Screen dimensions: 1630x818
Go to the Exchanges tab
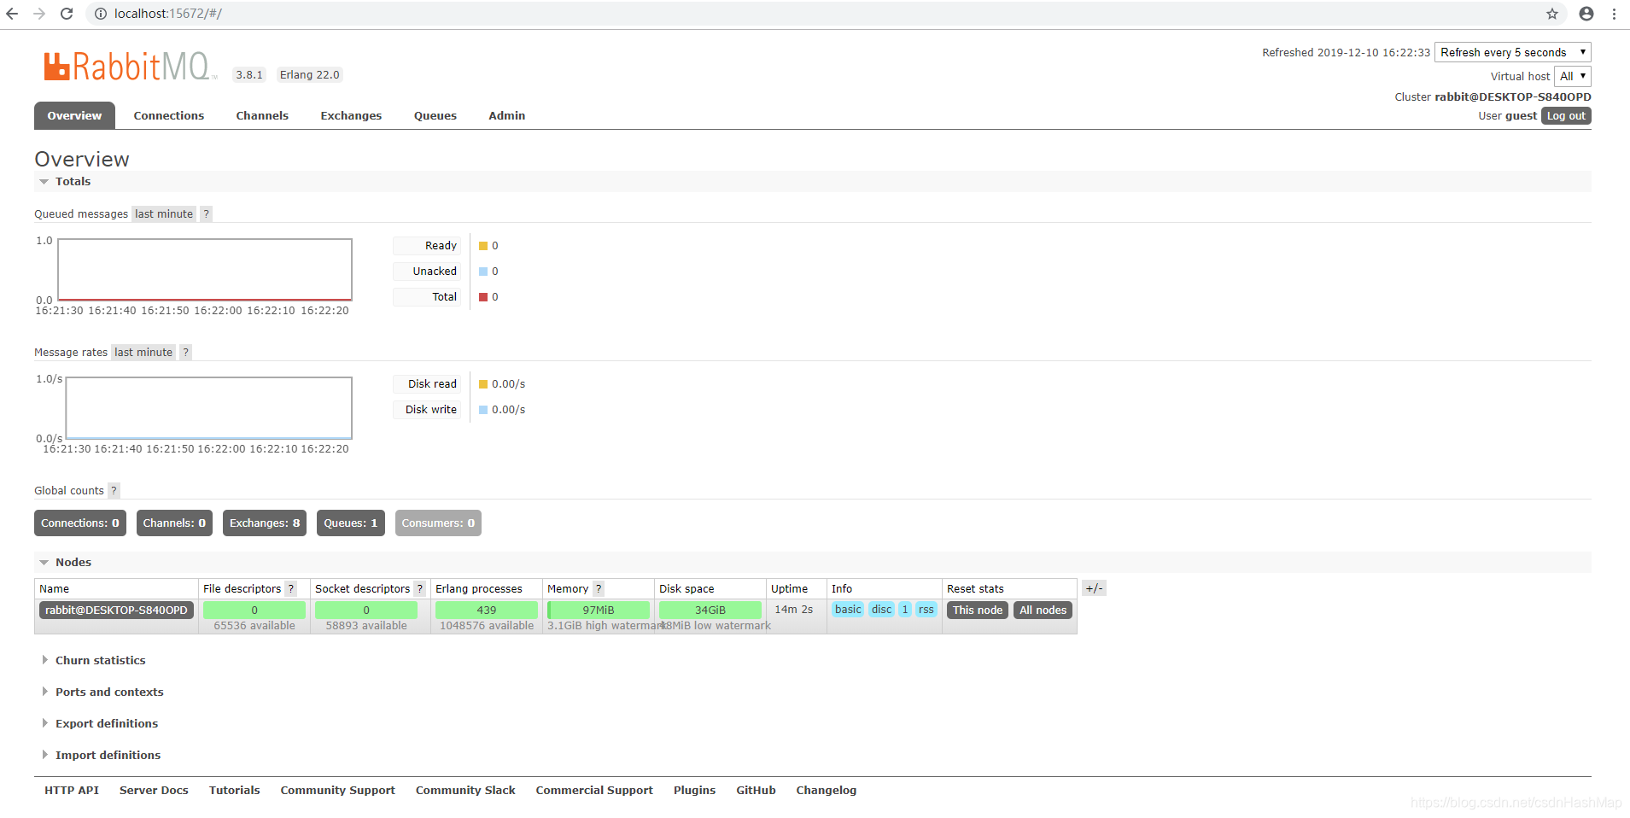351,116
